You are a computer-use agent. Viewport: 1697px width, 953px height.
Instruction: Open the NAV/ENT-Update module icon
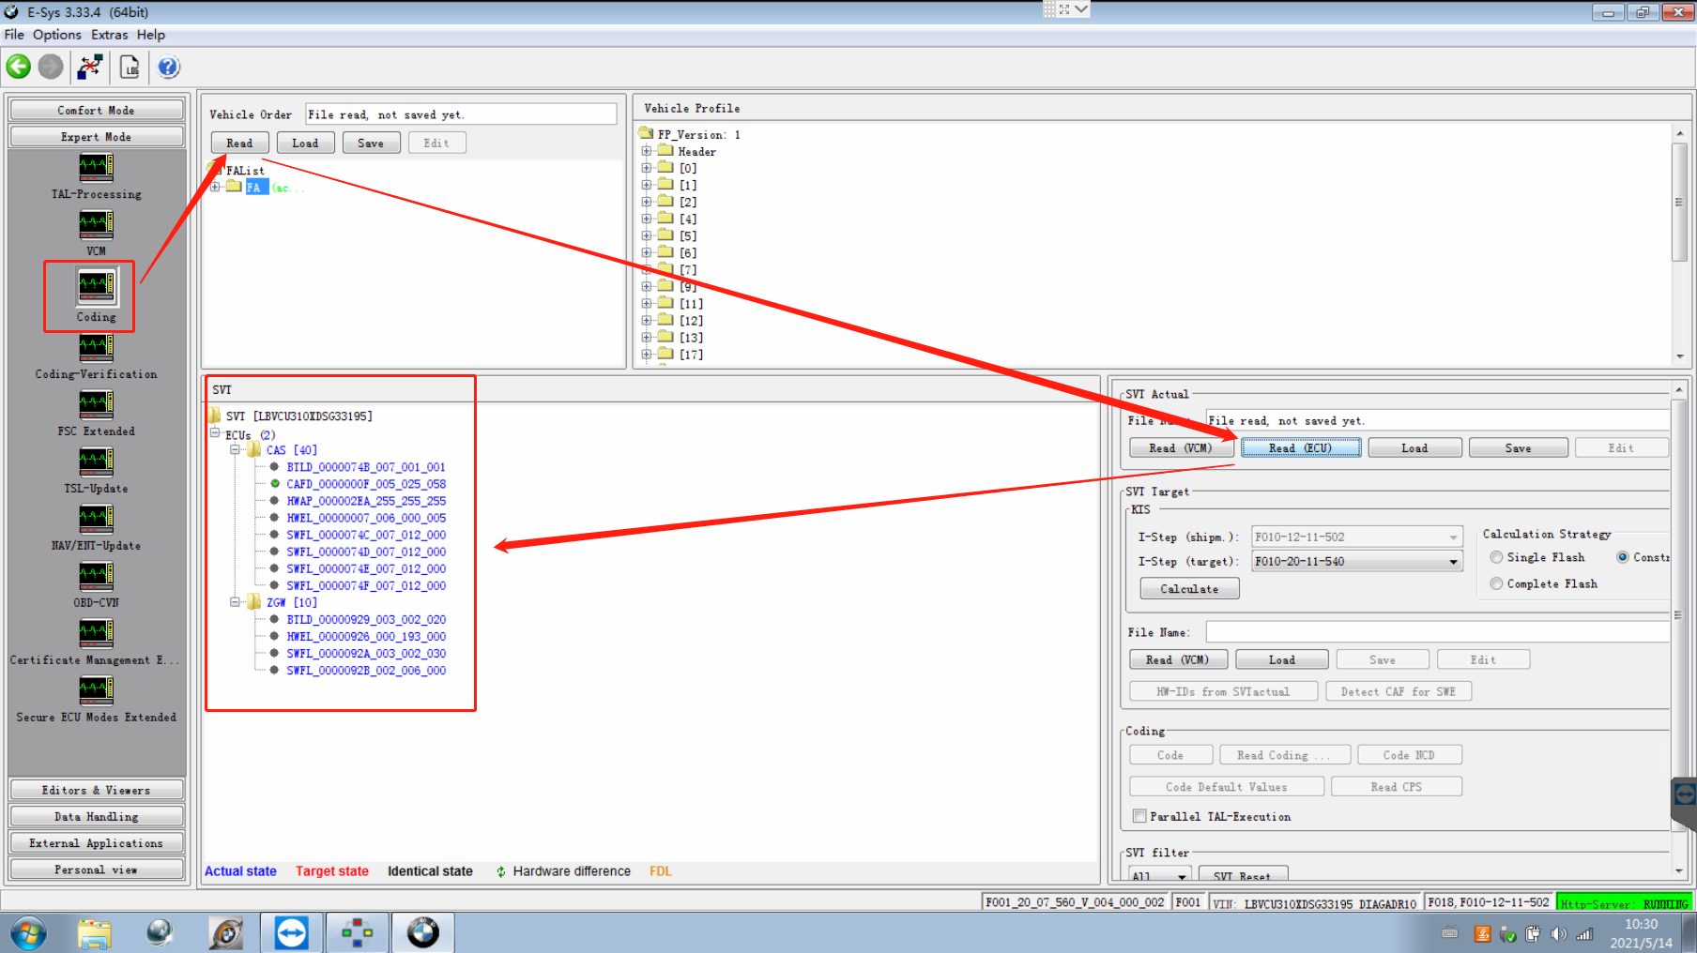[x=96, y=519]
